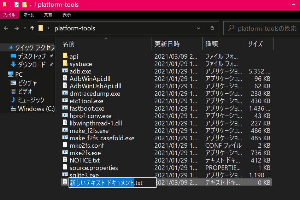This screenshot has width=300, height=200.
Task: Click the file name source.properties
Action: coord(94,168)
